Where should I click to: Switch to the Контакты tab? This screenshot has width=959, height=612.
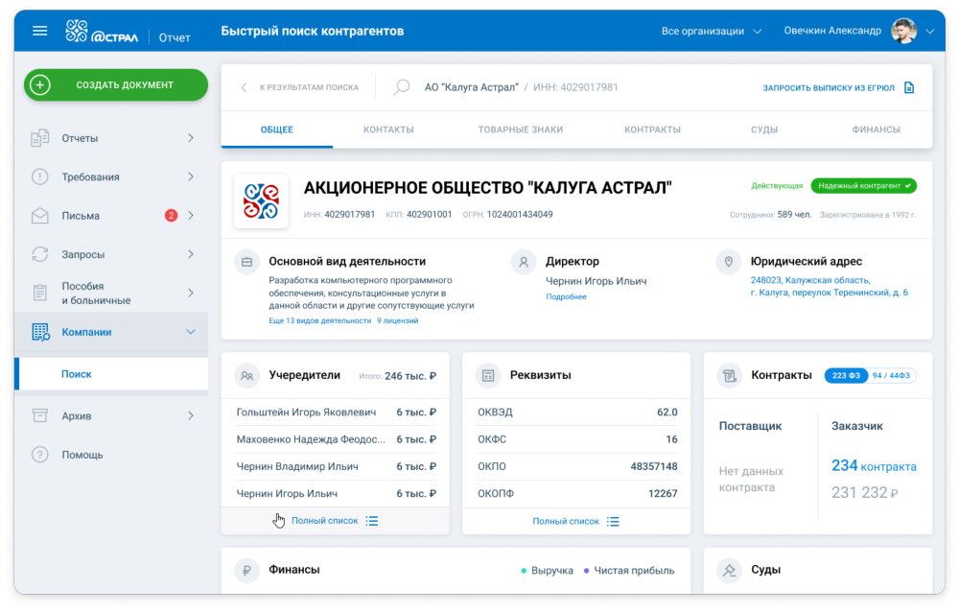pos(388,129)
